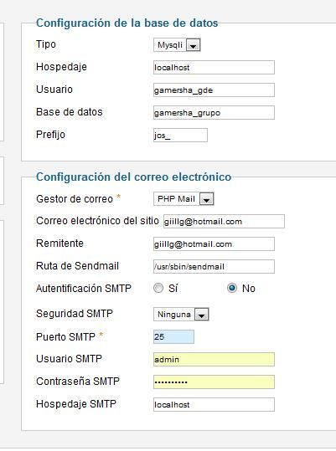The height and width of the screenshot is (451, 336).
Task: Click the Sí radio label text
Action: pyautogui.click(x=173, y=289)
